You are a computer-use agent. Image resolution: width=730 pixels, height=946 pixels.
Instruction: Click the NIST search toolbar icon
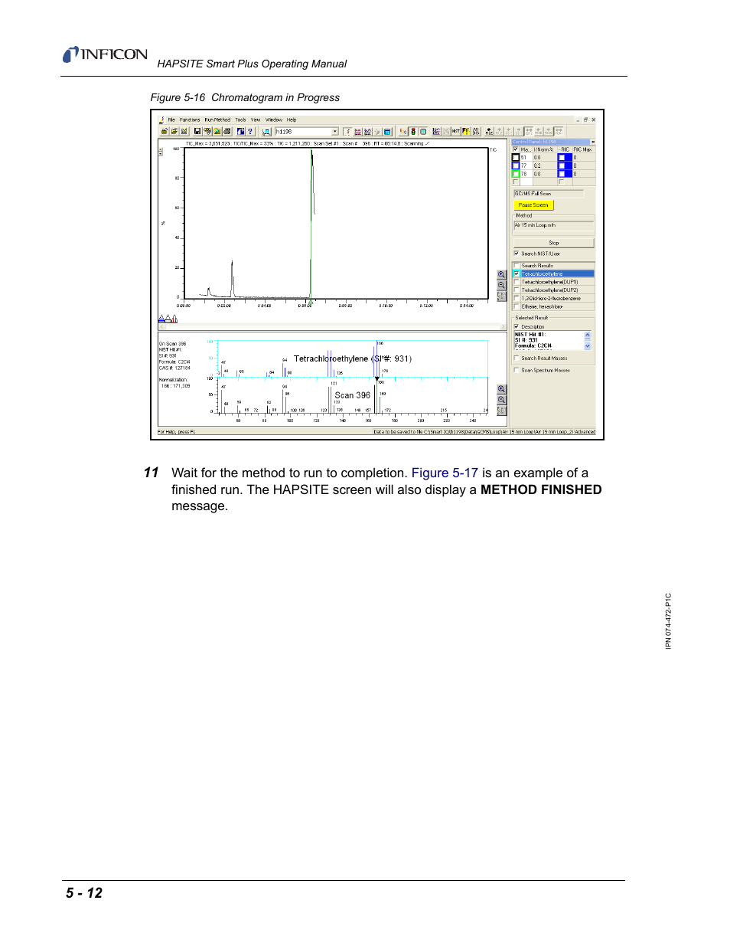pos(456,132)
